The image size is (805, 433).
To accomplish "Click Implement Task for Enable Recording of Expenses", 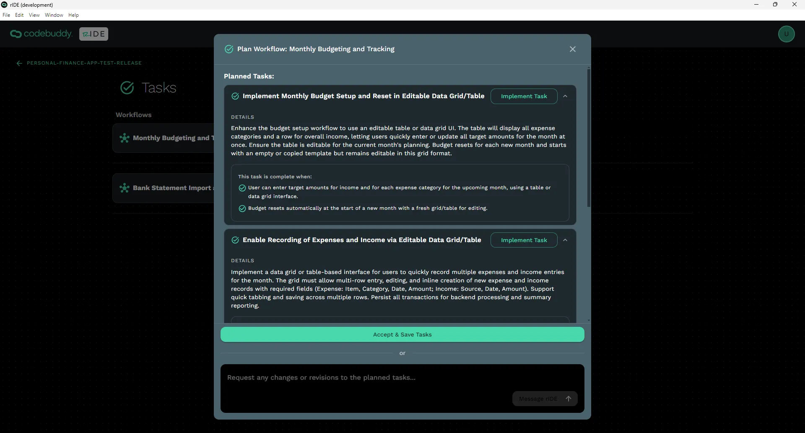I will click(524, 240).
